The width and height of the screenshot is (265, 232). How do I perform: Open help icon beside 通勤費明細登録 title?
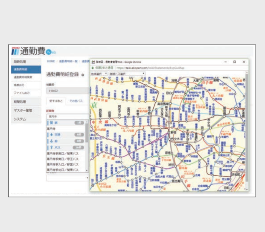point(83,75)
